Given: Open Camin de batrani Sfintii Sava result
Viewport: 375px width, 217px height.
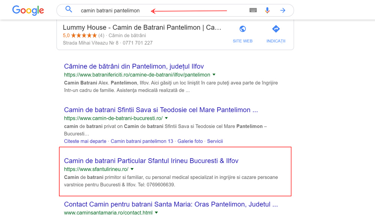Looking at the screenshot, I should click(161, 110).
